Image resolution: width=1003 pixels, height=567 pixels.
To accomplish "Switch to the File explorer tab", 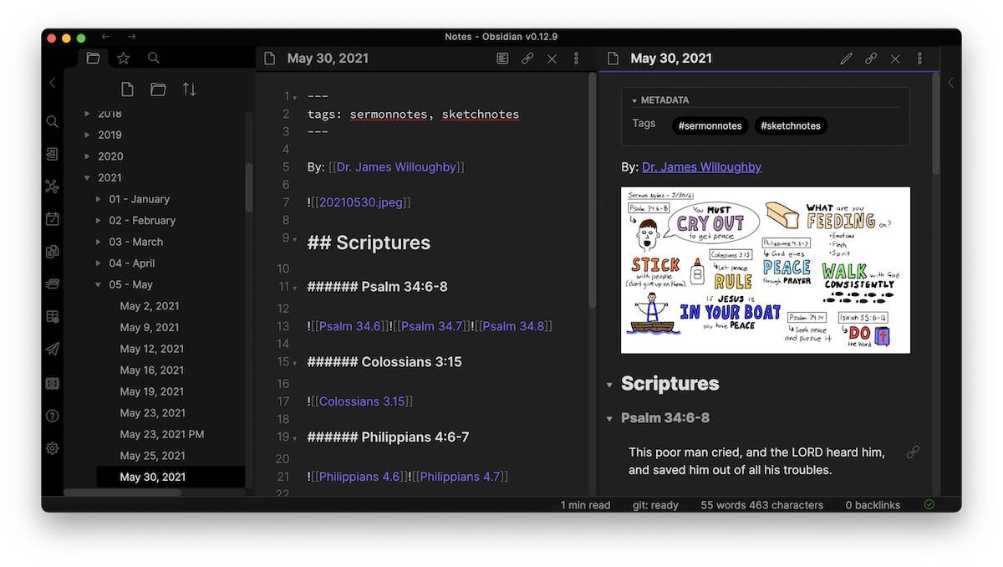I will pos(93,59).
